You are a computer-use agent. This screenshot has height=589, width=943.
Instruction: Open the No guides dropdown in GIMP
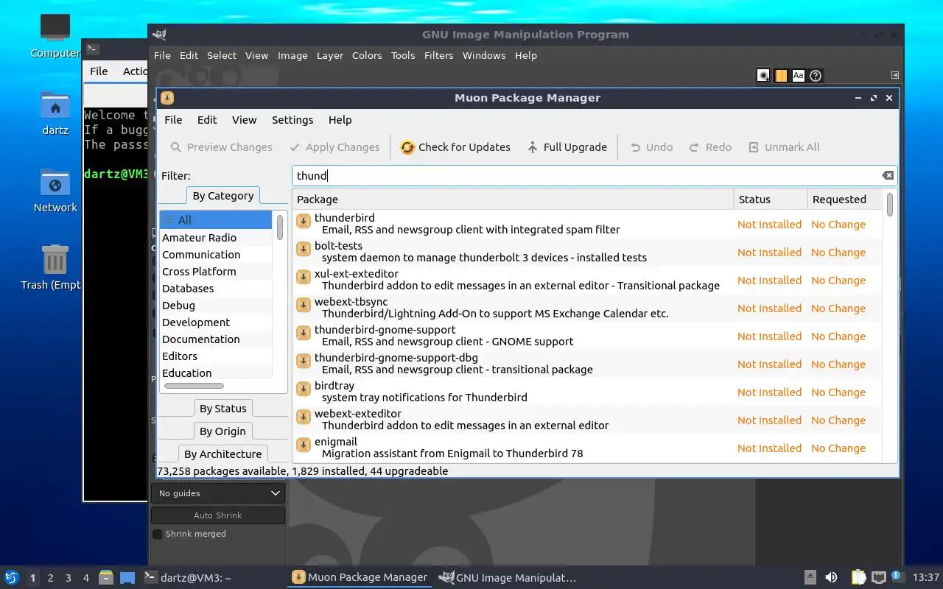coord(218,493)
